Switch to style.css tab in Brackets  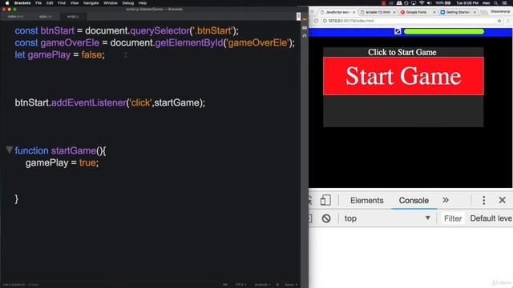[x=45, y=16]
